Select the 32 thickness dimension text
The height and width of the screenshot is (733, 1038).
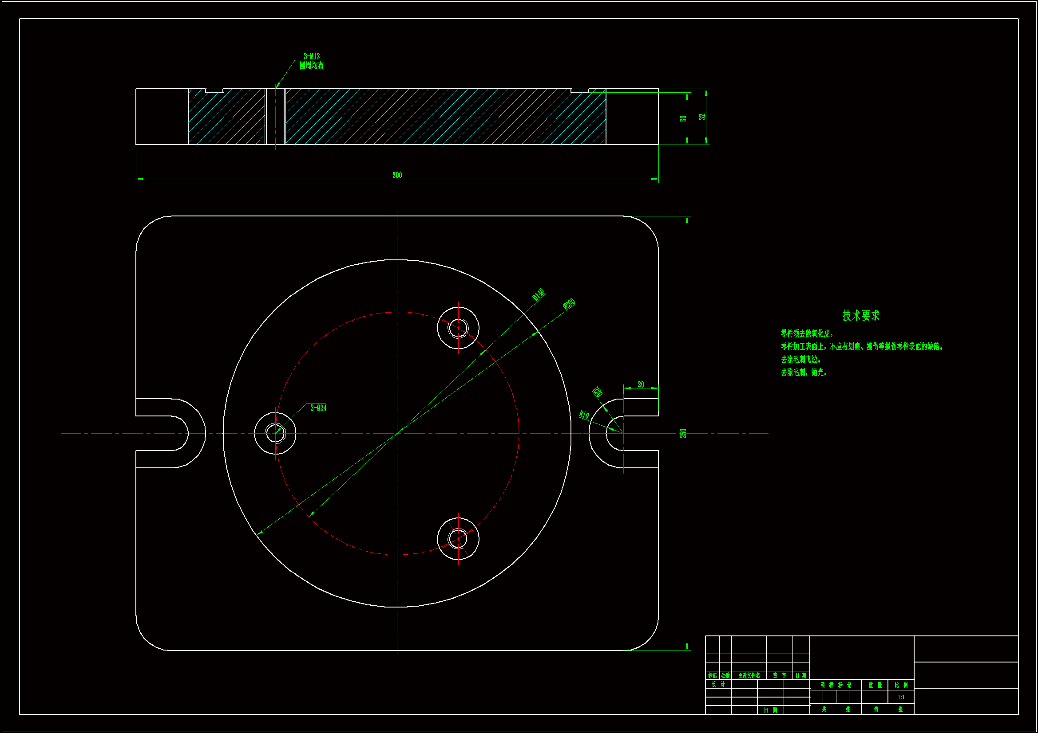point(702,117)
